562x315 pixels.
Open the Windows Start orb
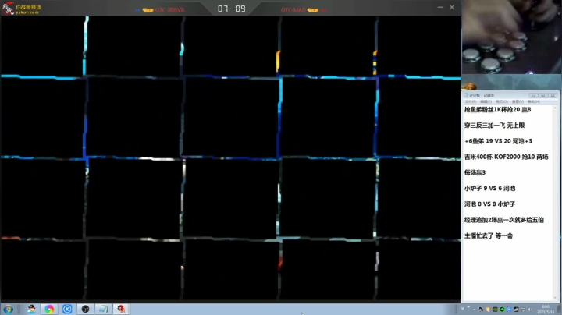coord(8,309)
